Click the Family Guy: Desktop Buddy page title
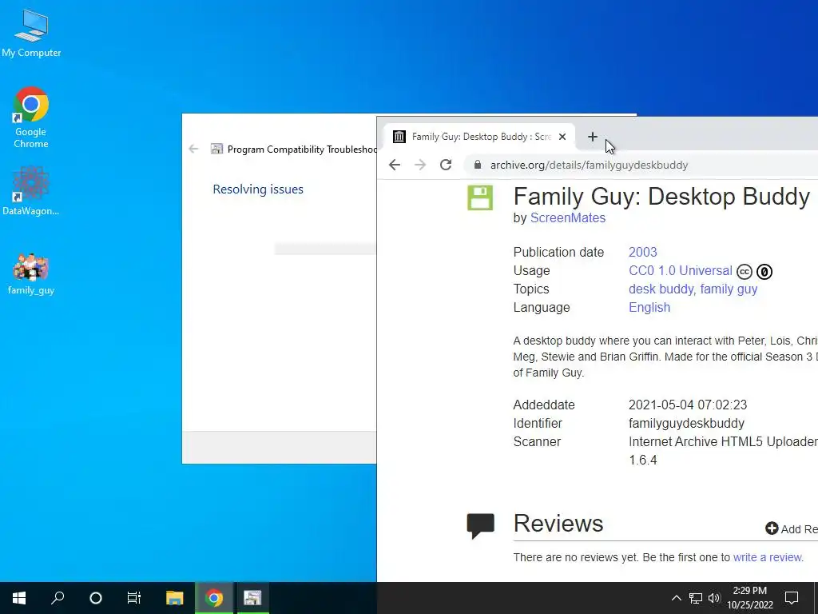This screenshot has width=818, height=614. [x=661, y=197]
